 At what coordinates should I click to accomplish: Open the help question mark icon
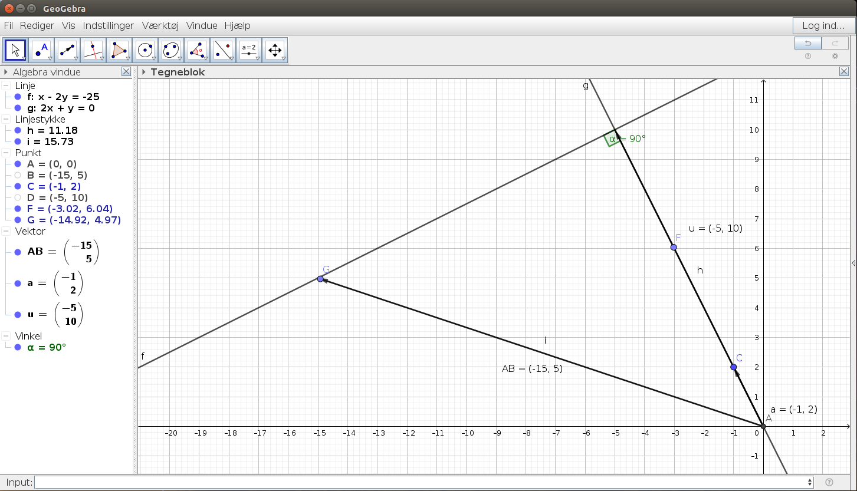[x=808, y=56]
